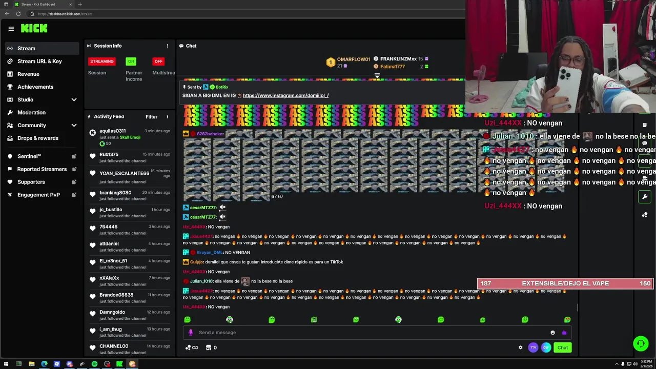Image resolution: width=656 pixels, height=369 pixels.
Task: Click YOAN_ESCALANTE66 in Activity Feed
Action: [124, 174]
